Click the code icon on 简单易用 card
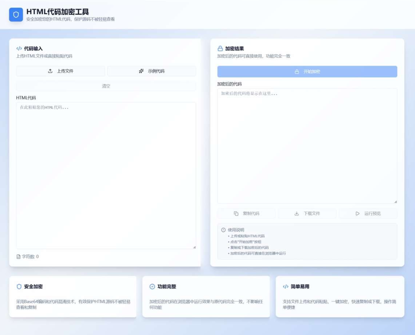415x335 pixels. tap(286, 287)
